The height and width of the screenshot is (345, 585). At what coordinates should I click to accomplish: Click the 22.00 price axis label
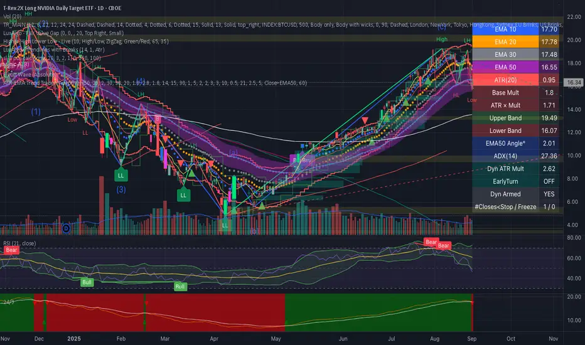click(574, 17)
